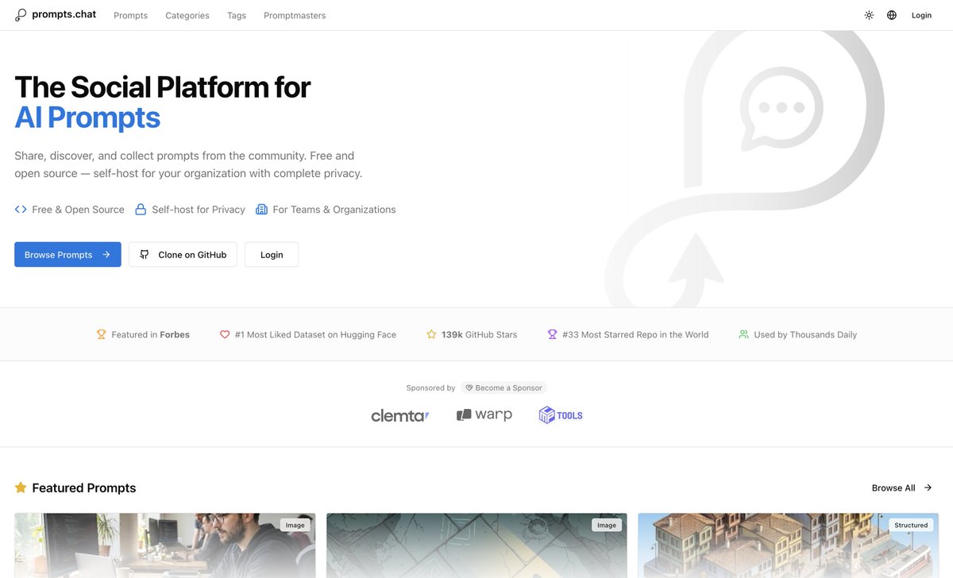Click the trophy icon beside Featured in Forbes
953x578 pixels.
(x=101, y=334)
